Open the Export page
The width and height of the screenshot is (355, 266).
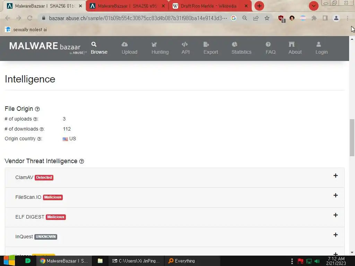(x=210, y=48)
